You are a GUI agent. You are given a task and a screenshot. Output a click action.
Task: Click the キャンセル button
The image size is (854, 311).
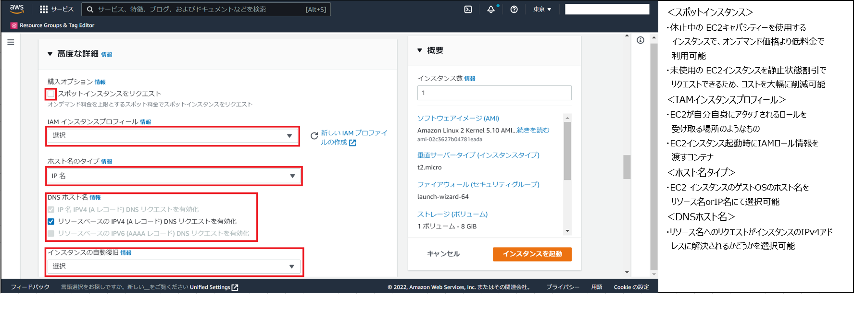pyautogui.click(x=443, y=254)
